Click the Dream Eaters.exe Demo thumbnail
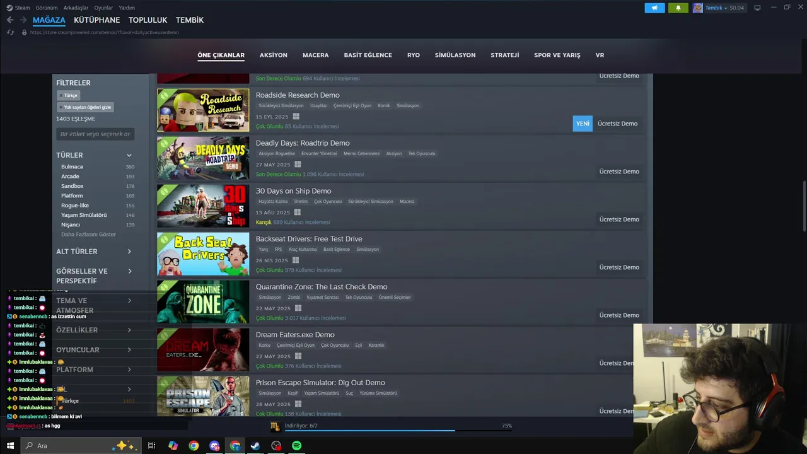Screen dimensions: 807x454 203,350
